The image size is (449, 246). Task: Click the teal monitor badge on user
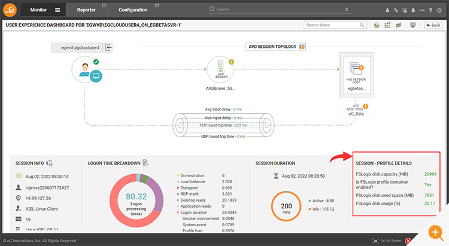(96, 76)
